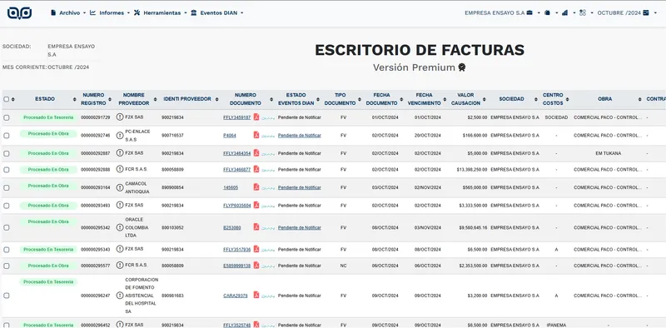Image resolution: width=666 pixels, height=328 pixels.
Task: Click DIAN icon in row FFLY3466877
Action: coord(268,170)
